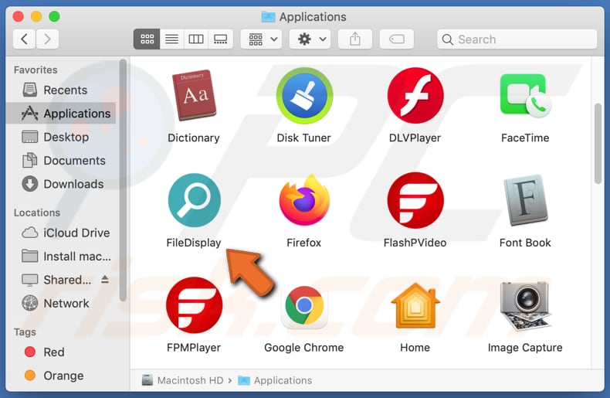Open the Dictionary app
Screen dimensions: 610x398
194,96
